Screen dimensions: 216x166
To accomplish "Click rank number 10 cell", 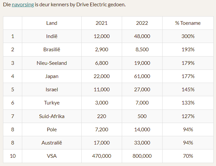I will [x=13, y=156].
